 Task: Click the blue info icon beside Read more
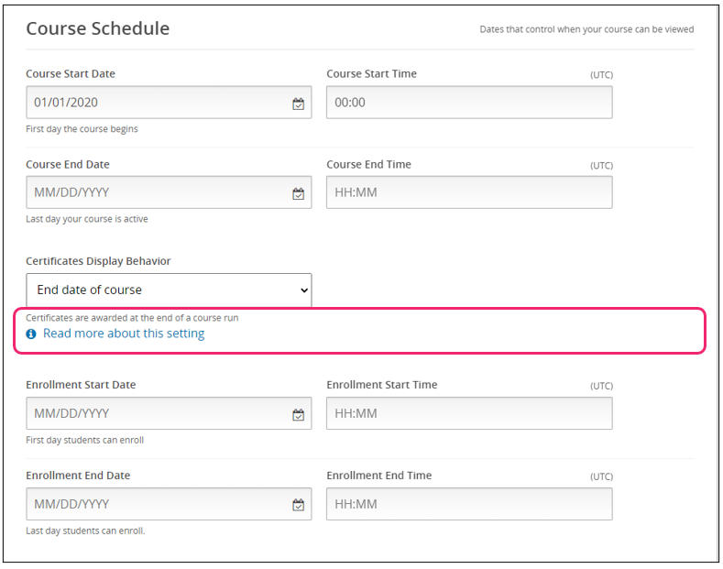pos(31,334)
